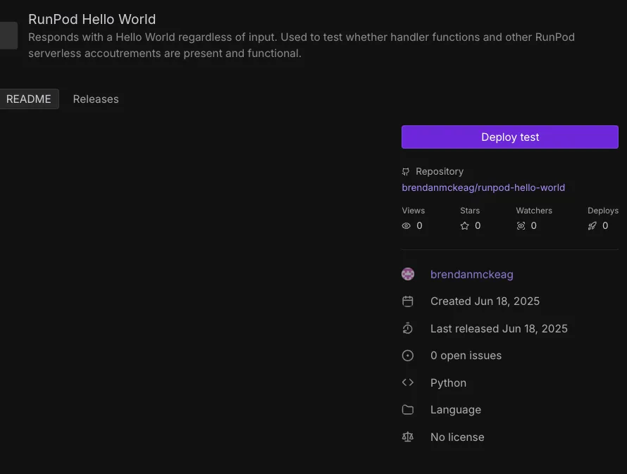This screenshot has width=627, height=474.
Task: Click the Stars star icon
Action: (465, 226)
